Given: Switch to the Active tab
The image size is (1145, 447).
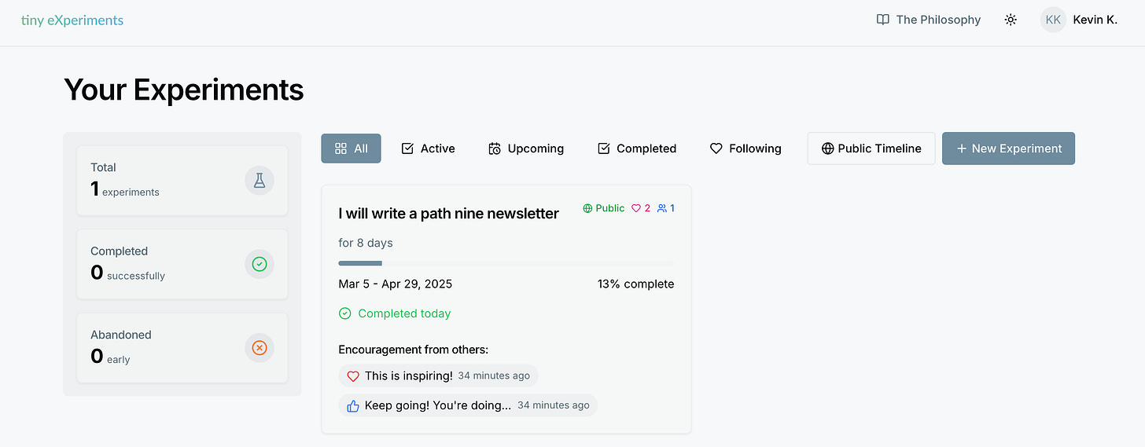Looking at the screenshot, I should pos(428,148).
